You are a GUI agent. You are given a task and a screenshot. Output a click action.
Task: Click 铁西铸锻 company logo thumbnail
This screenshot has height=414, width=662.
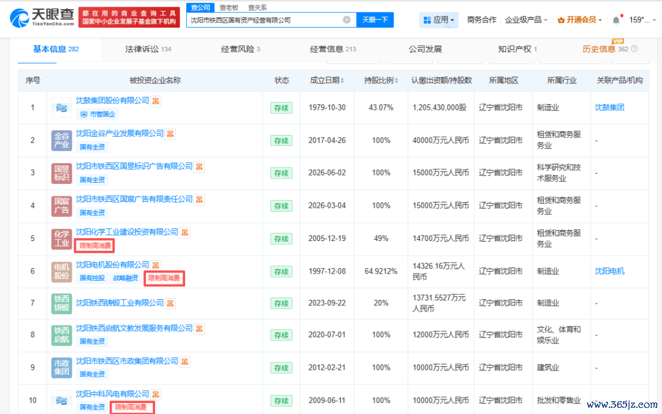pyautogui.click(x=62, y=304)
